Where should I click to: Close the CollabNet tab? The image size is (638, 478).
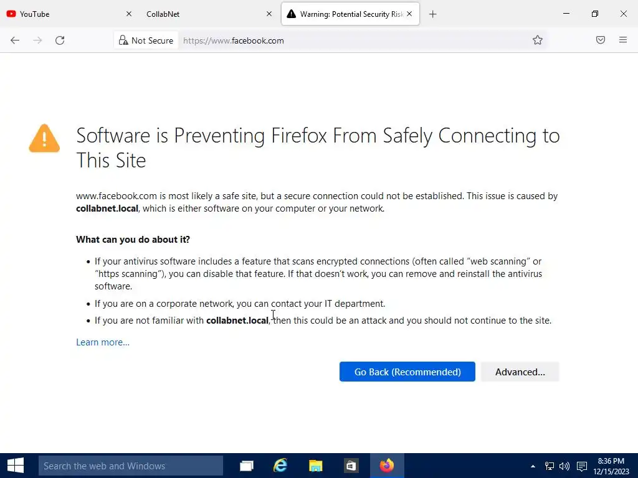coord(269,14)
